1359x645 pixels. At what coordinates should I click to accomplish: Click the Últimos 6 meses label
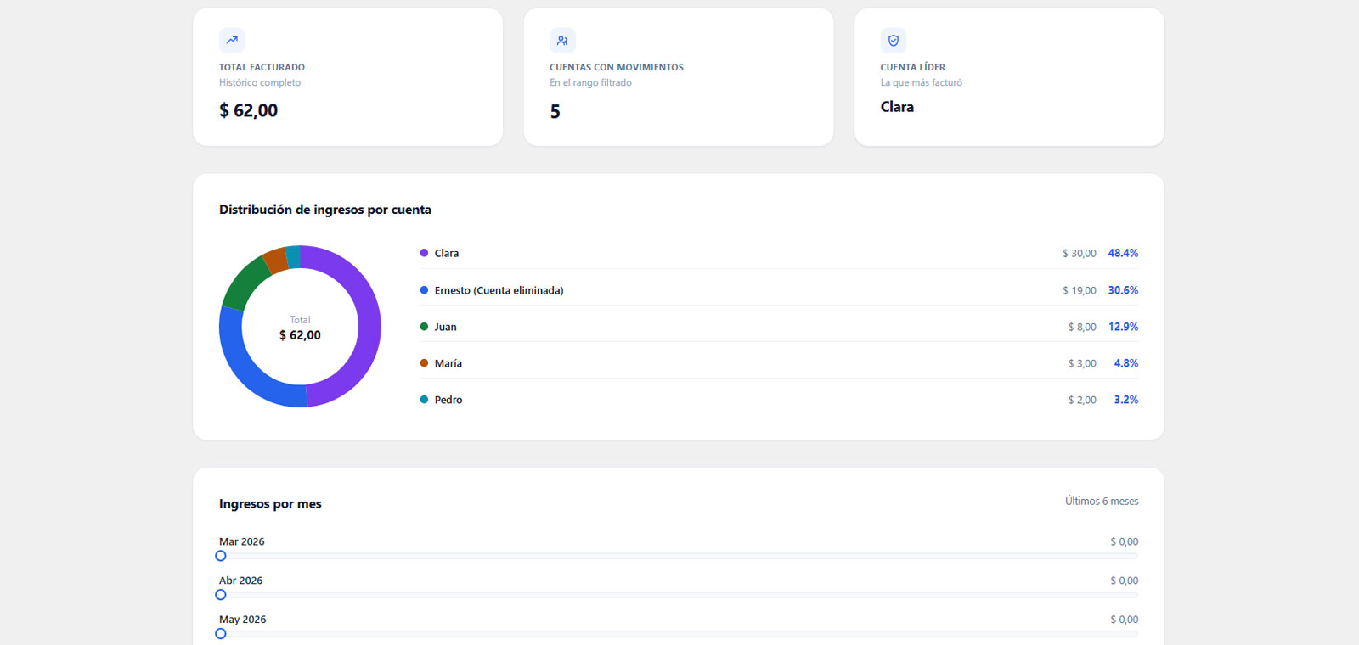pos(1102,502)
